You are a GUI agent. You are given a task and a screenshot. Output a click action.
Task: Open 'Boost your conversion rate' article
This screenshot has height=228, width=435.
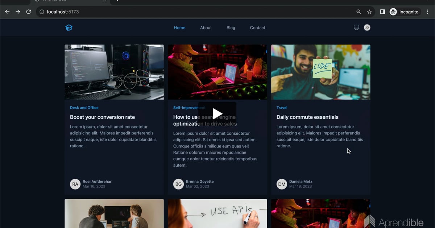[x=102, y=117]
